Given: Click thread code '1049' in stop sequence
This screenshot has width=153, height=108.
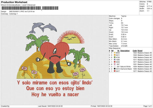Looking at the screenshot, I should 135,57.
